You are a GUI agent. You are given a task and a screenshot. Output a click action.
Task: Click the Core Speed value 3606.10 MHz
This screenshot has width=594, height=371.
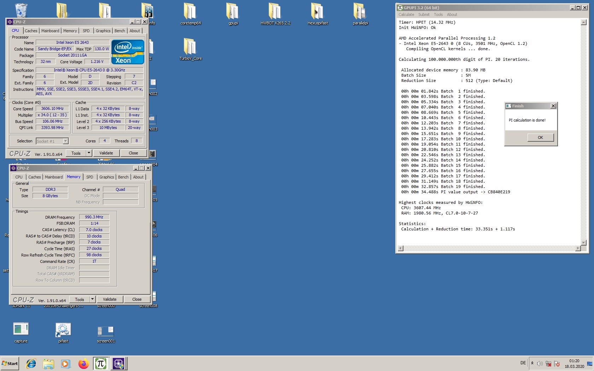(52, 108)
